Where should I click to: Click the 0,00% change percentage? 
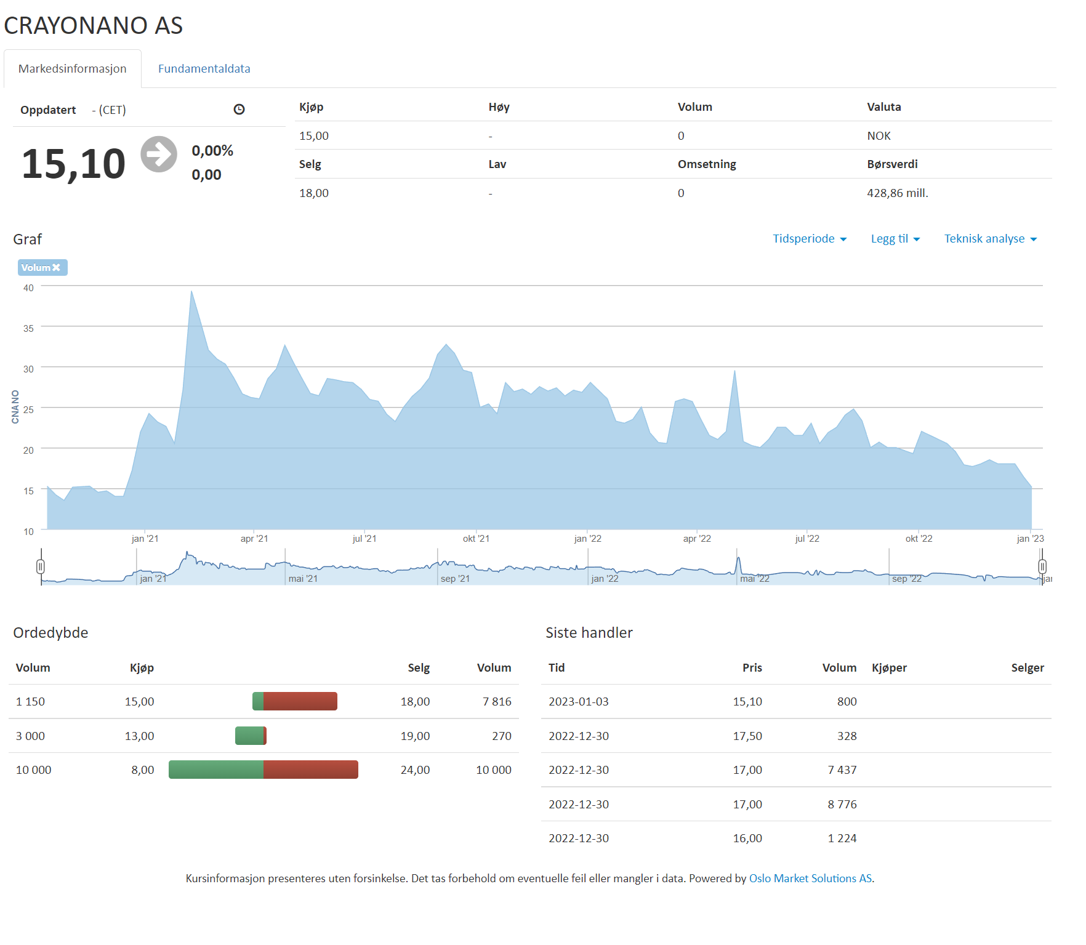(x=212, y=151)
